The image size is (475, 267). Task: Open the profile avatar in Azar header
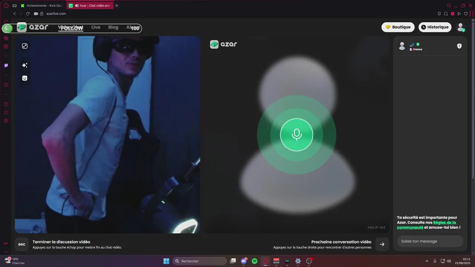click(x=461, y=27)
